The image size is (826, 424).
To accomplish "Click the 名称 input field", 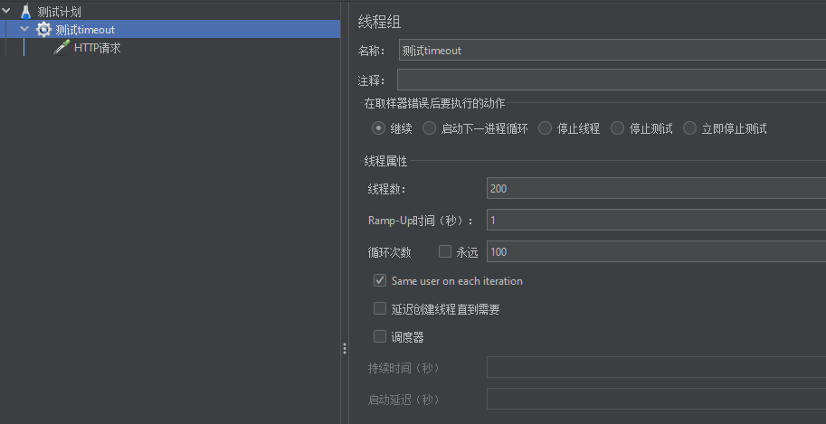I will pyautogui.click(x=612, y=50).
